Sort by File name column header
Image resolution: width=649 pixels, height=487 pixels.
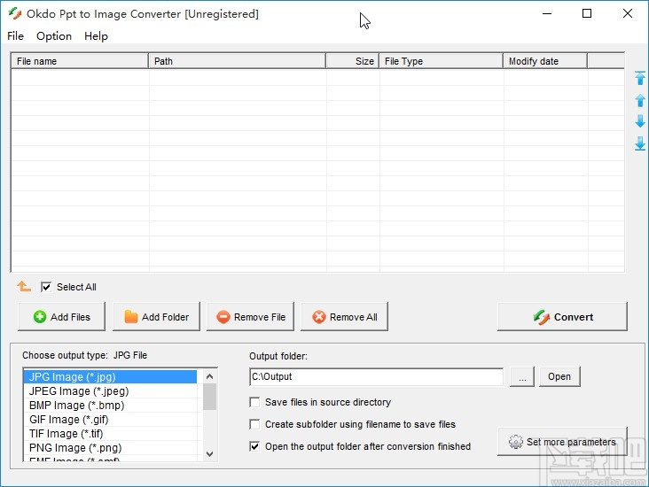[x=80, y=61]
